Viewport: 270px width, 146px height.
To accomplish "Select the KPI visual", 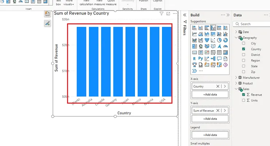I will tap(207, 53).
